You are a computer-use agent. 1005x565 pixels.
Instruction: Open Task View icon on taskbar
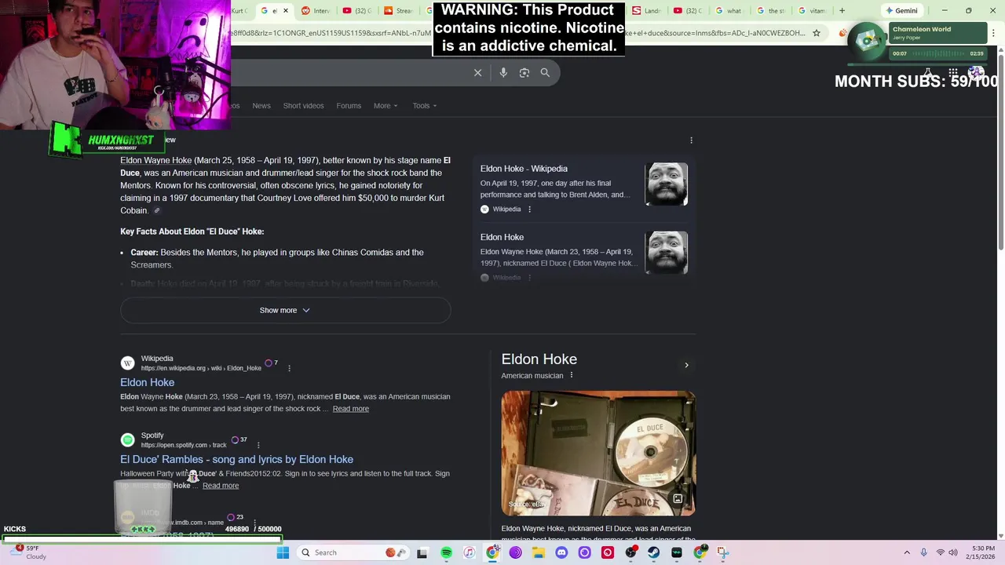click(x=422, y=552)
